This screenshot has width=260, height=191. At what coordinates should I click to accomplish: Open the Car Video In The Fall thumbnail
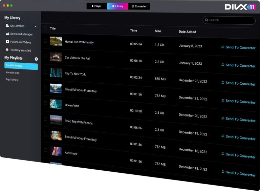click(56, 57)
